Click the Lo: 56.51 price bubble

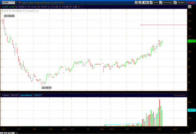coord(46,88)
